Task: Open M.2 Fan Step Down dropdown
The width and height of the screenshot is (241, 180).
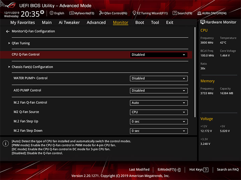Action: pos(159,131)
